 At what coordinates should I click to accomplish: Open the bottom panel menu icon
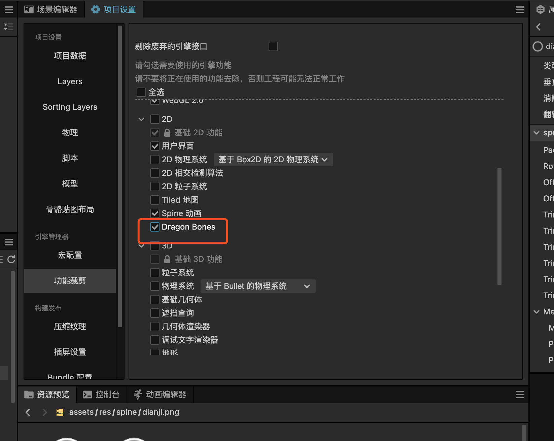[x=520, y=395]
